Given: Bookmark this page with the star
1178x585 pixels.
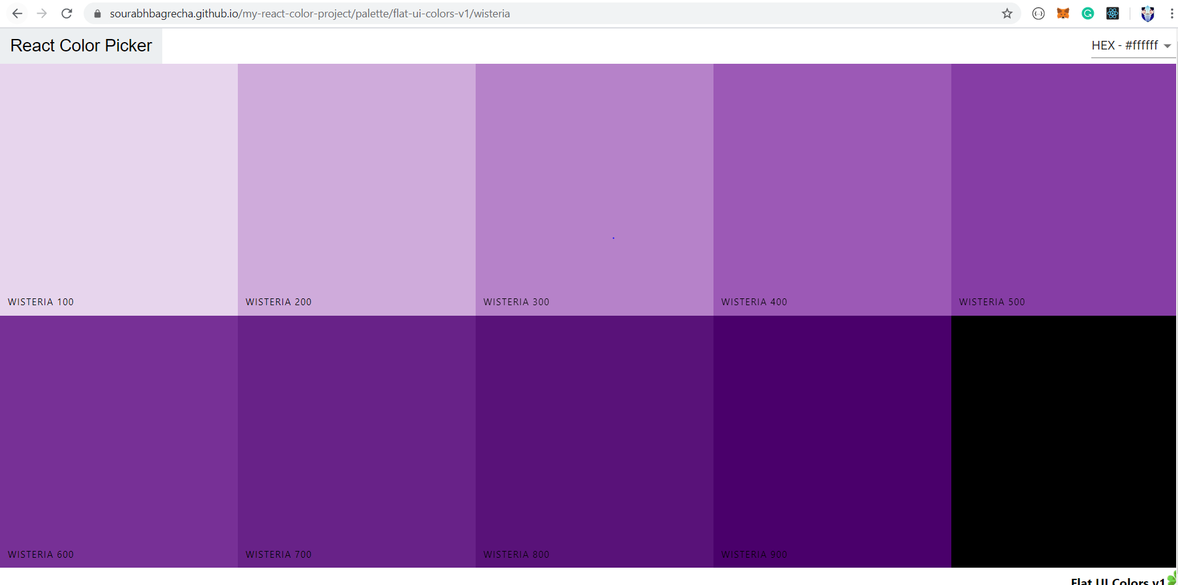Looking at the screenshot, I should (x=1007, y=14).
